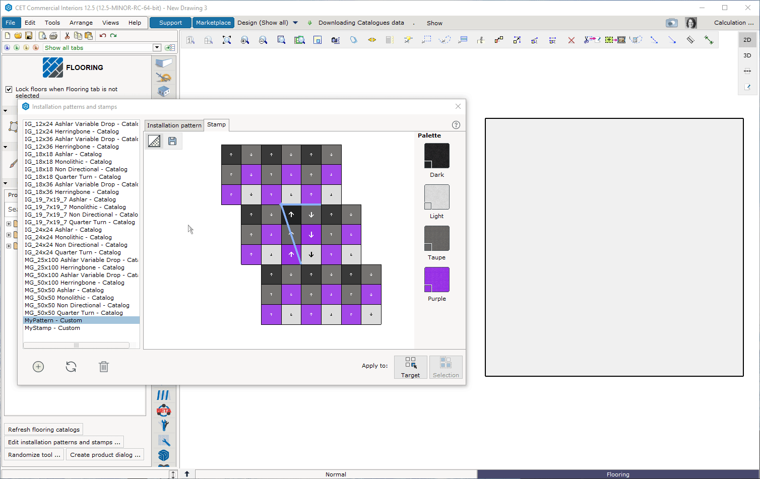Zoom in with the magnifier plus icon
Screen dimensions: 760x479
[245, 40]
